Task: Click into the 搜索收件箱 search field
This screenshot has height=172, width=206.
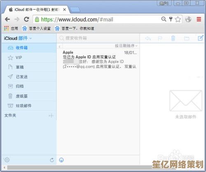Action: [x=98, y=38]
